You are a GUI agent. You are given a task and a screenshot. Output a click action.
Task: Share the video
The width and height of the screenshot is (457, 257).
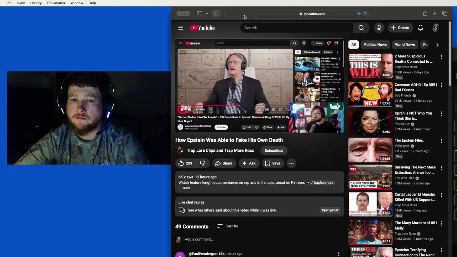[224, 163]
